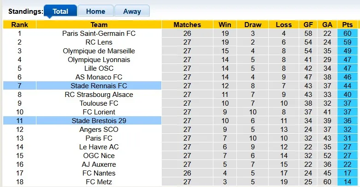The width and height of the screenshot is (360, 187).
Task: Switch to the Home standings tab
Action: click(95, 11)
